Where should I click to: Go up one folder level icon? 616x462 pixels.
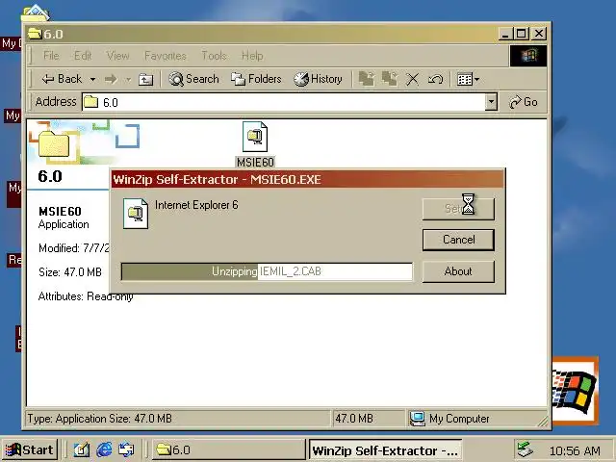[x=145, y=80]
